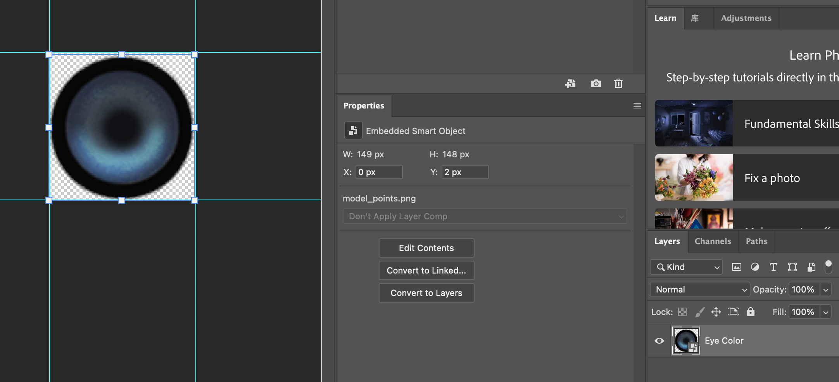The height and width of the screenshot is (382, 839).
Task: Click the create new snapshot camera icon
Action: (596, 83)
